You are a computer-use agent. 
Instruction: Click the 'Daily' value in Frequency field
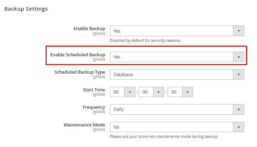tap(118, 109)
